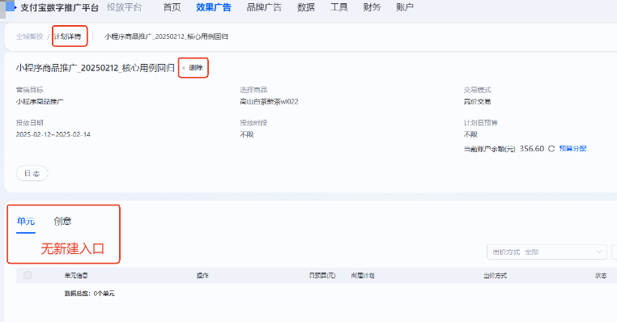Expand the 出价方式 filter dropdown
This screenshot has height=322, width=617.
(547, 252)
